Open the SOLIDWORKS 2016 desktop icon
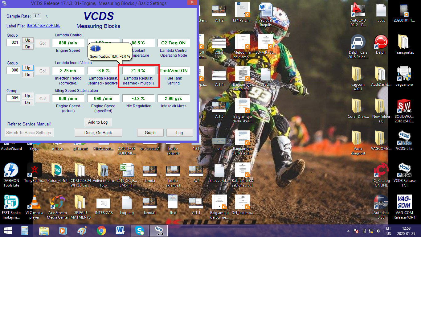This screenshot has height=316, width=421. pyautogui.click(x=404, y=106)
